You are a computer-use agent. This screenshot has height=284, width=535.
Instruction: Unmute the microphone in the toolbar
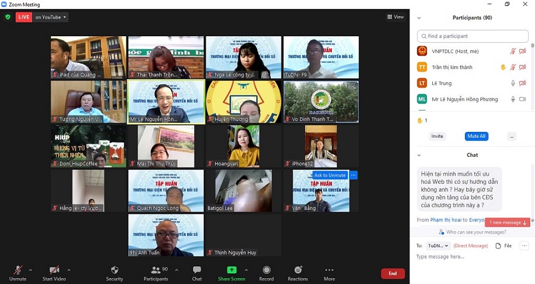pos(18,270)
